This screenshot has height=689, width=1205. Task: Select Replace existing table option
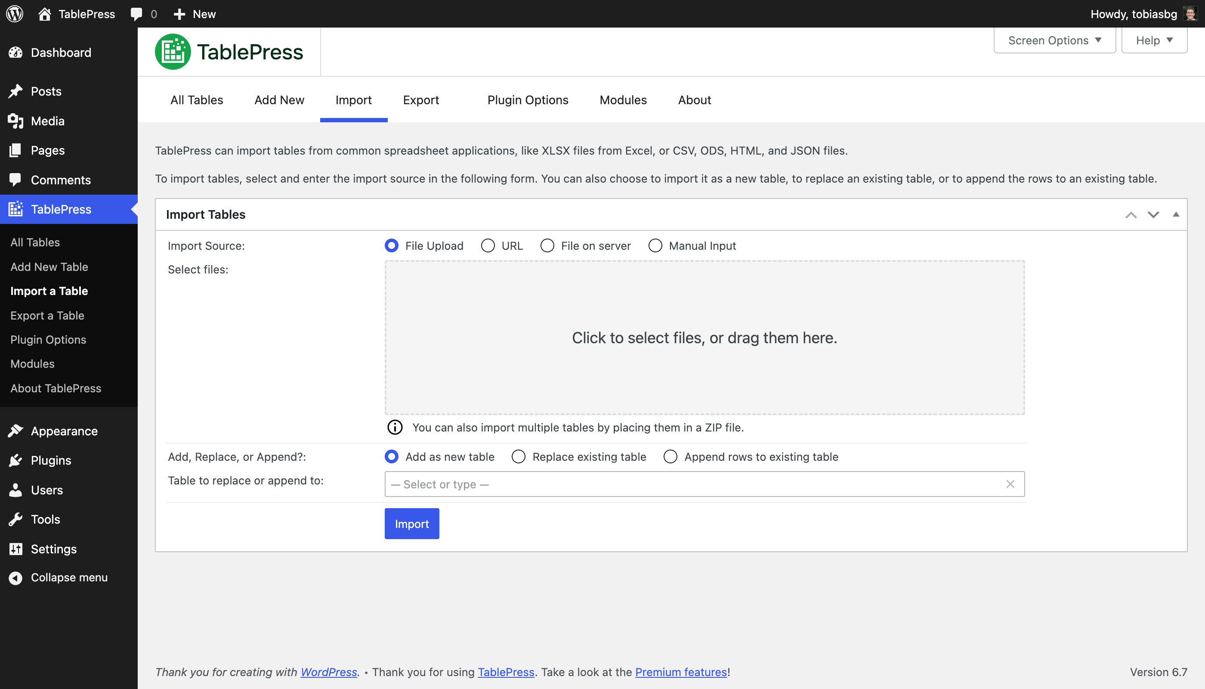pyautogui.click(x=518, y=456)
